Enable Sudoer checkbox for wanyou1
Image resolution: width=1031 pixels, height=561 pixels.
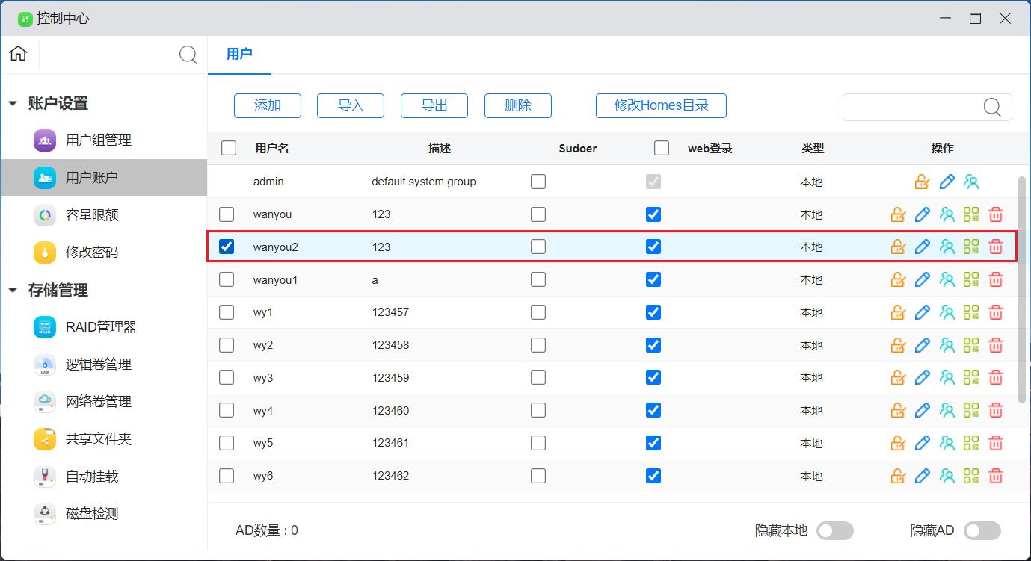538,279
